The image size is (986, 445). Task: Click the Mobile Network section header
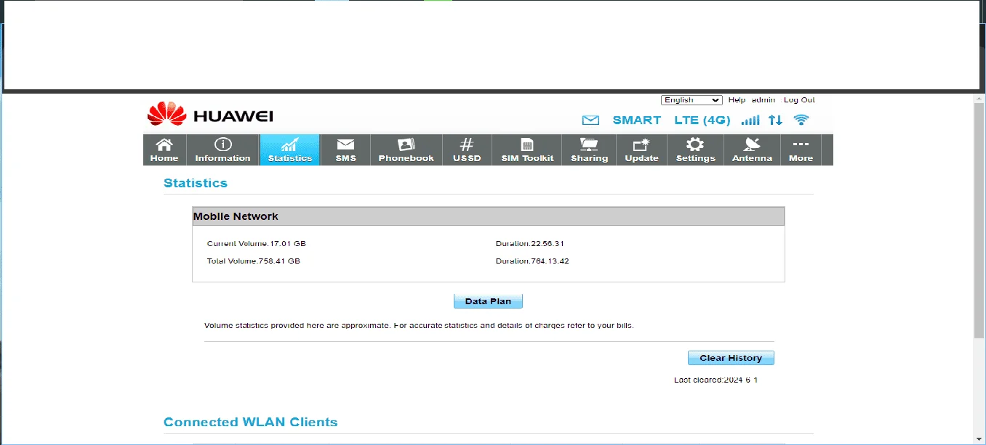[488, 216]
